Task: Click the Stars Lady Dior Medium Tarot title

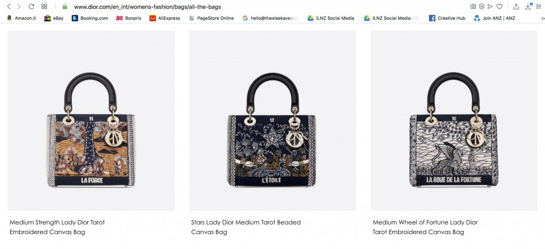Action: pyautogui.click(x=246, y=222)
